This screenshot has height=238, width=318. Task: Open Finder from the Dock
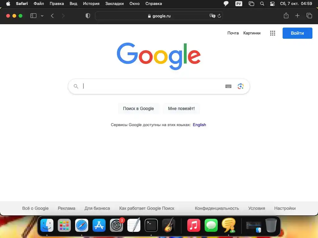[47, 225]
